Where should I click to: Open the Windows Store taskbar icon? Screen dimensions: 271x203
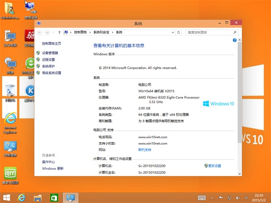54,197
